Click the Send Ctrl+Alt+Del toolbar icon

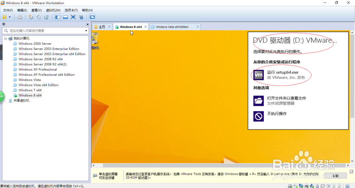pos(20,17)
